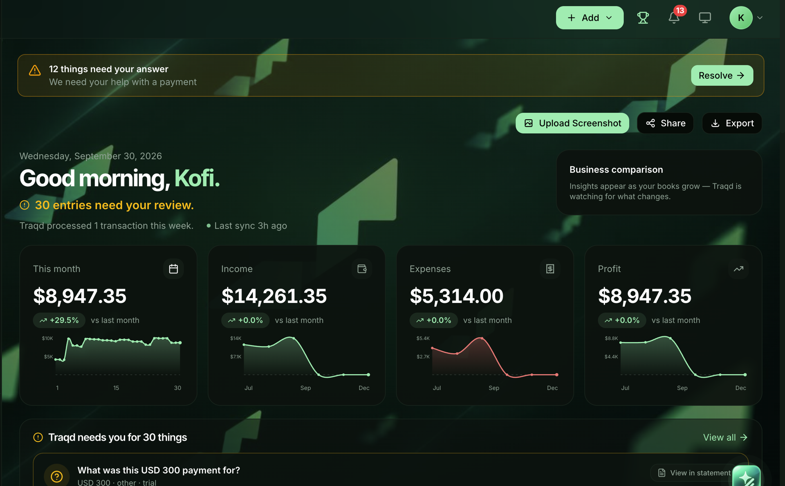Screen dimensions: 785x486
Task: Click '12 things need your answer' heading
Action: (108, 69)
